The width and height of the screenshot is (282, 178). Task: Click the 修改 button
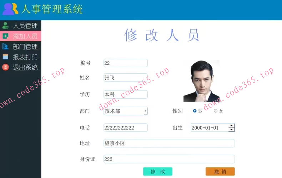coord(158,172)
